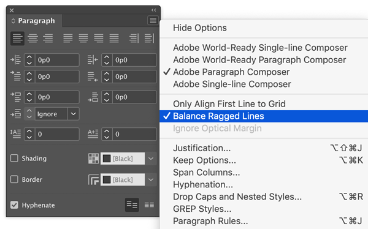This screenshot has width=368, height=229.
Task: Open the Paragraph panel flyout menu icon
Action: [x=153, y=20]
